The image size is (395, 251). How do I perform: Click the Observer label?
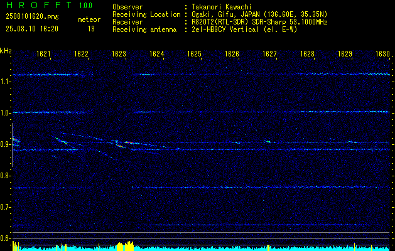127,7
